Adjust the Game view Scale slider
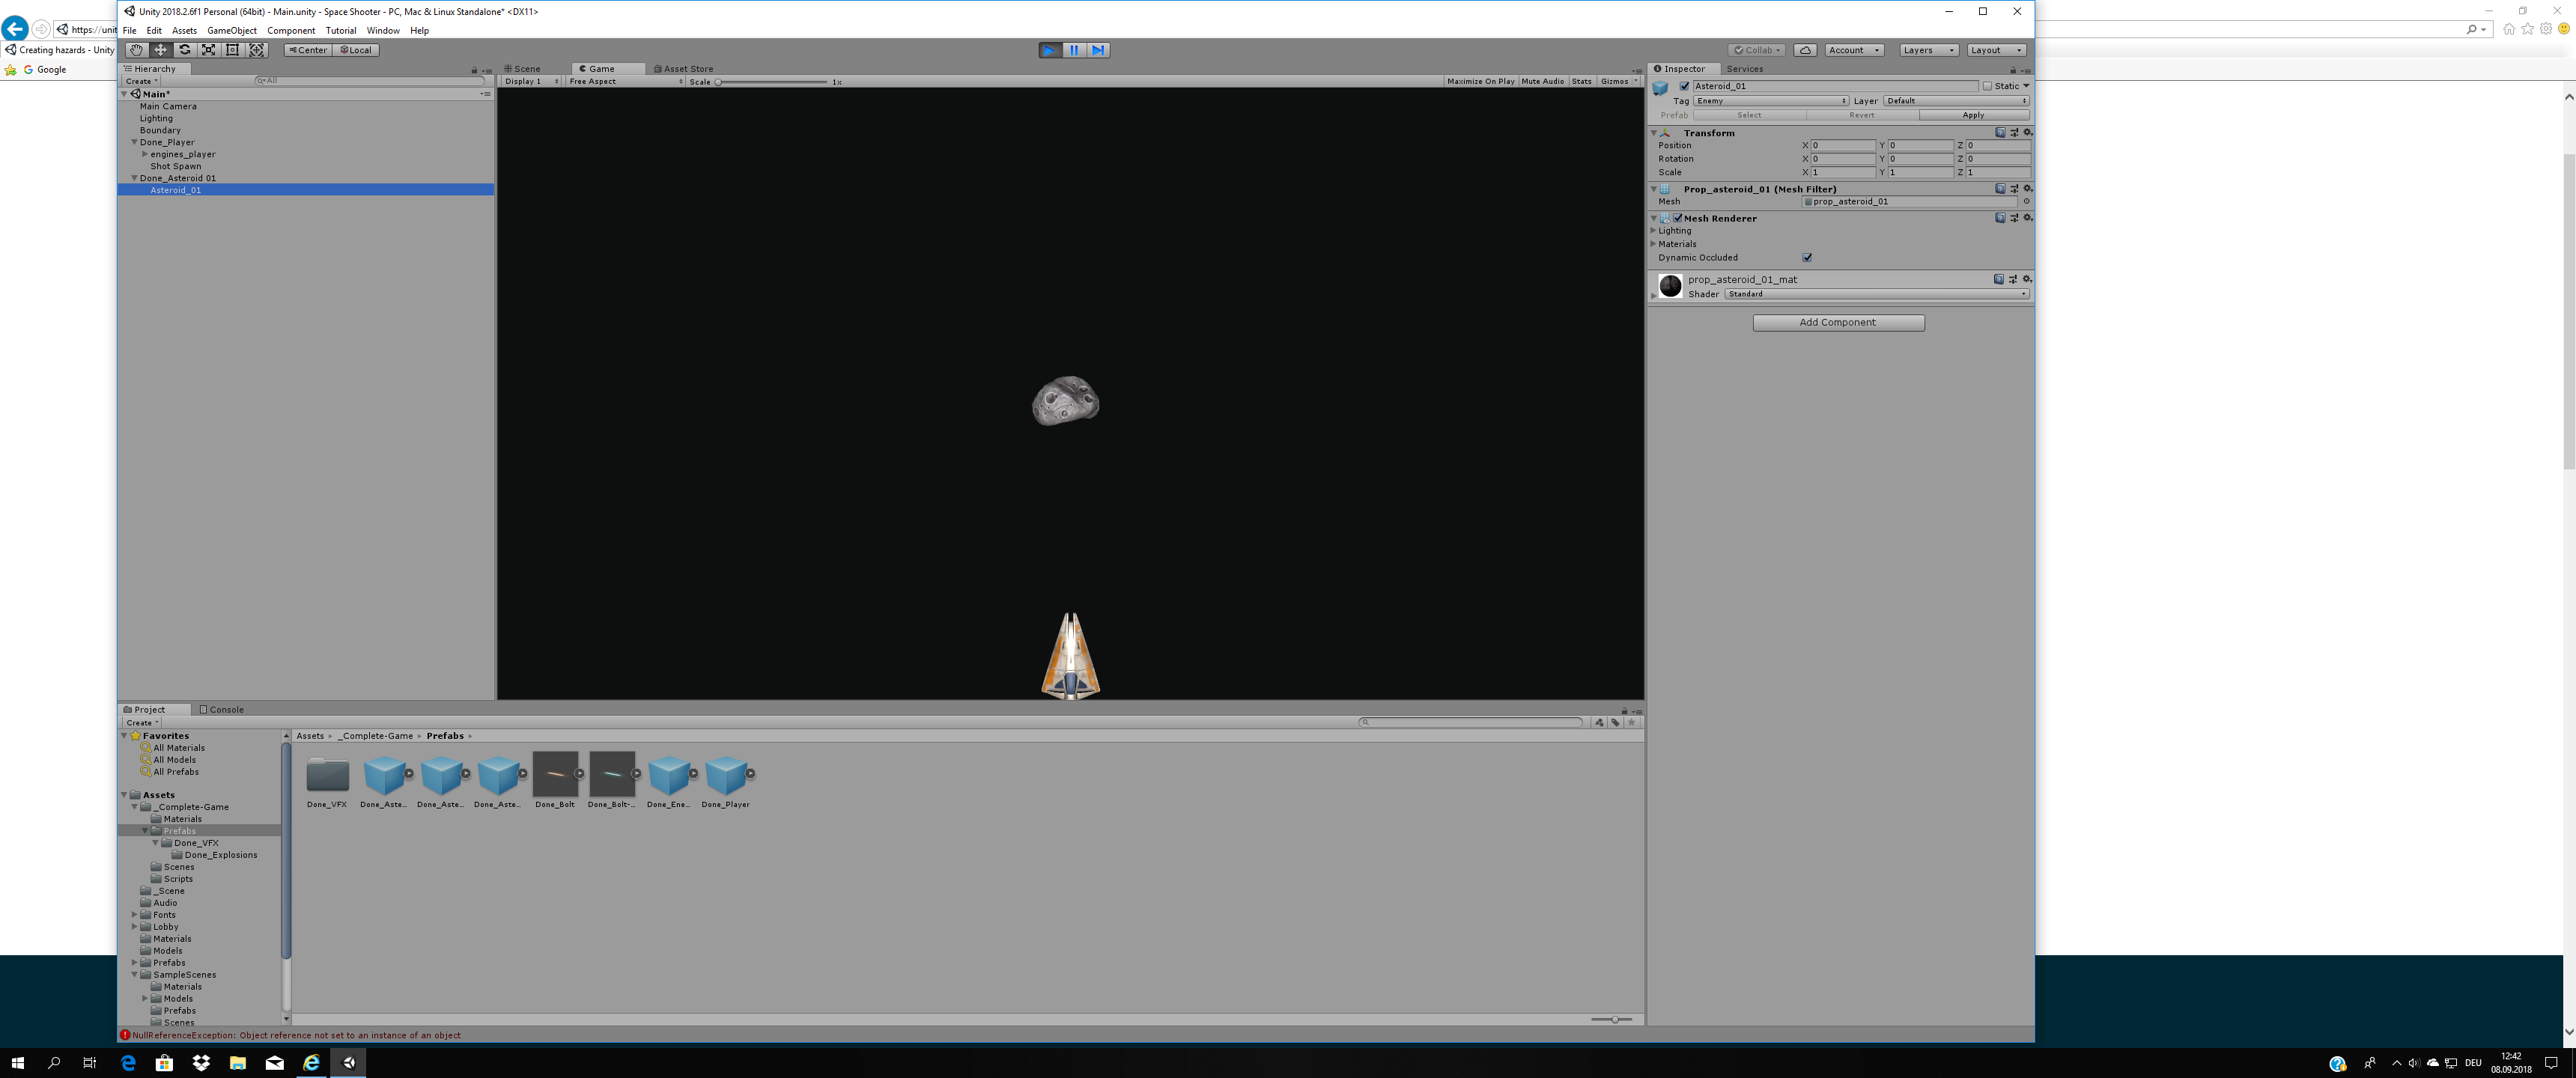Viewport: 2576px width, 1078px height. pos(718,82)
